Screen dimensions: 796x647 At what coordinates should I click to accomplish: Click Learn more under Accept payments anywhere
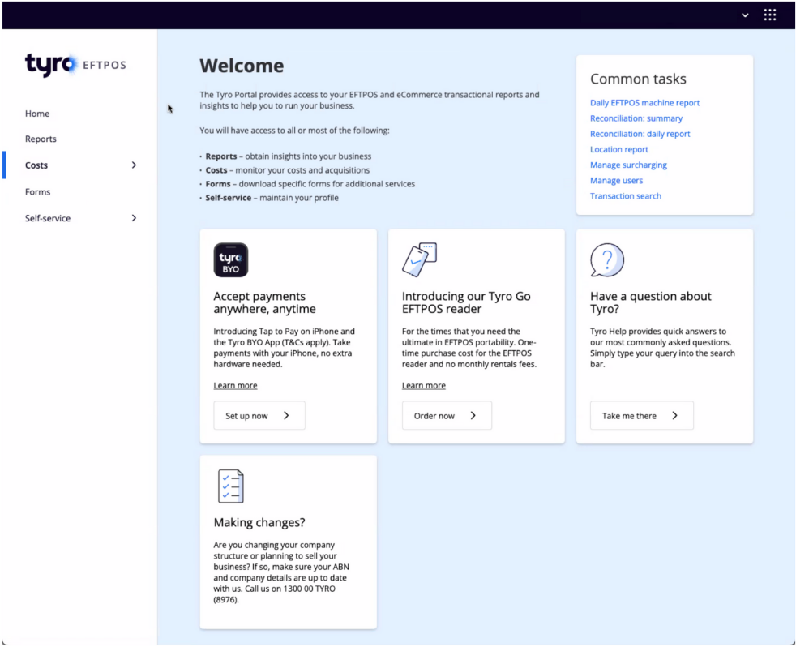(235, 386)
